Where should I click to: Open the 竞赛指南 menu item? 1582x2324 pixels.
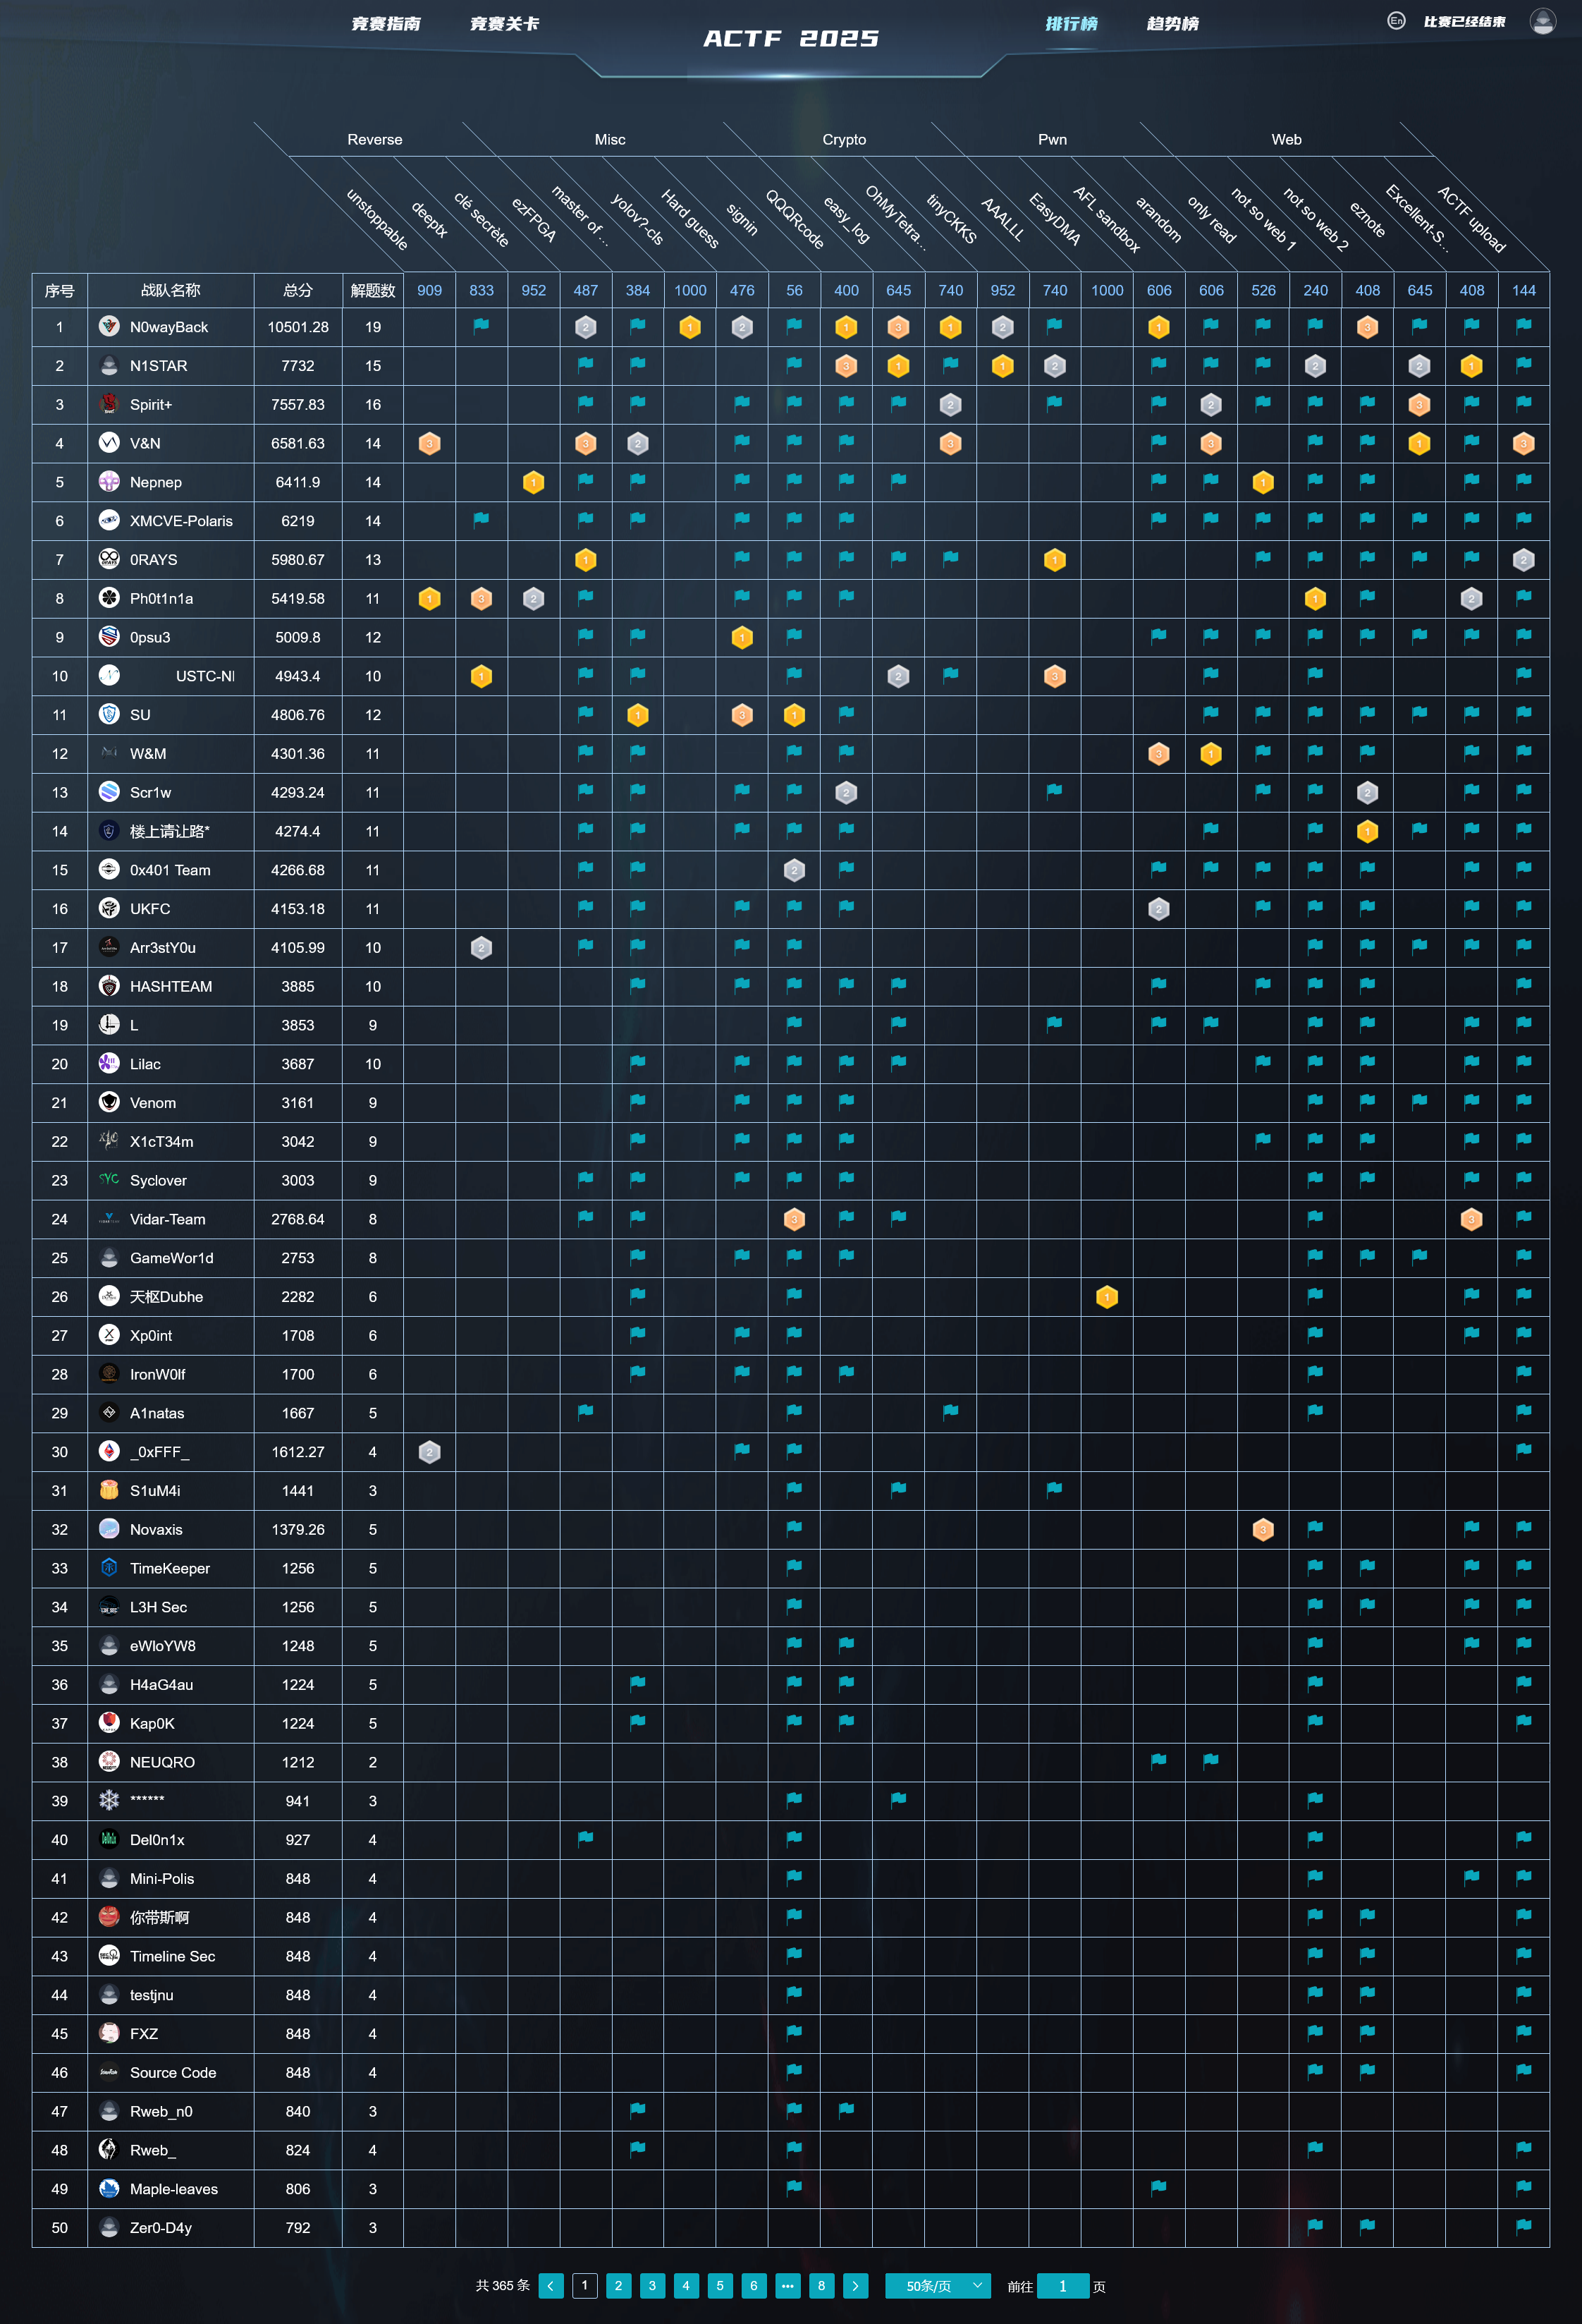click(386, 24)
